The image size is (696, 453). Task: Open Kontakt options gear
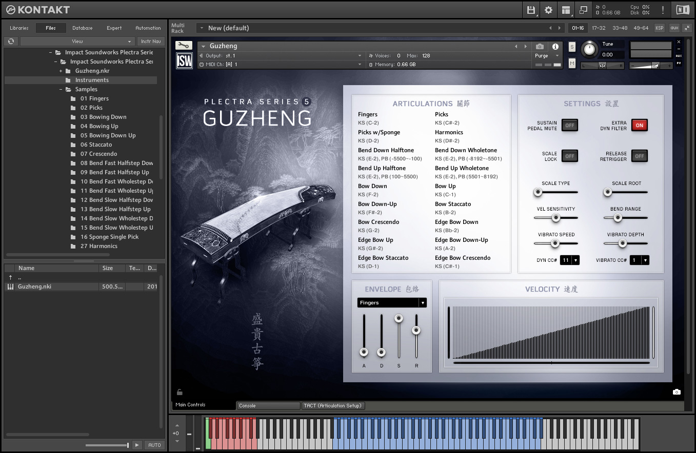(x=548, y=10)
